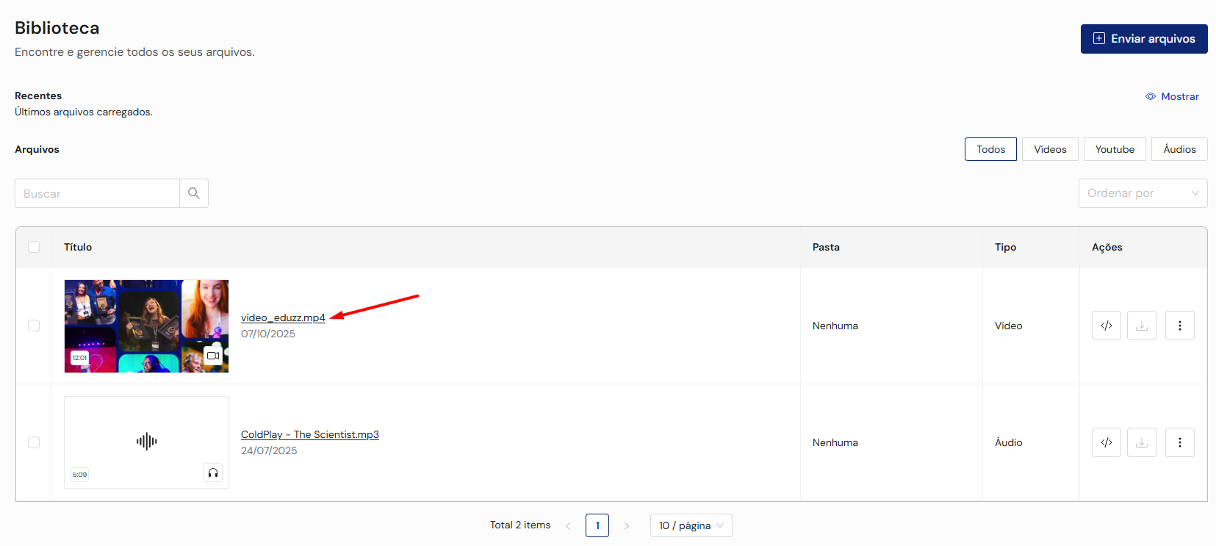Click the Enviar arquivos button
This screenshot has width=1216, height=546.
pyautogui.click(x=1143, y=39)
